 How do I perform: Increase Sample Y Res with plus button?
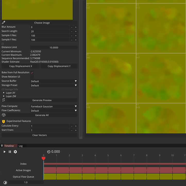[76, 40]
